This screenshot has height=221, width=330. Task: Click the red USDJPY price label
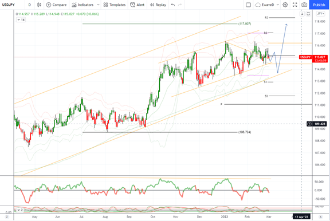pyautogui.click(x=305, y=57)
